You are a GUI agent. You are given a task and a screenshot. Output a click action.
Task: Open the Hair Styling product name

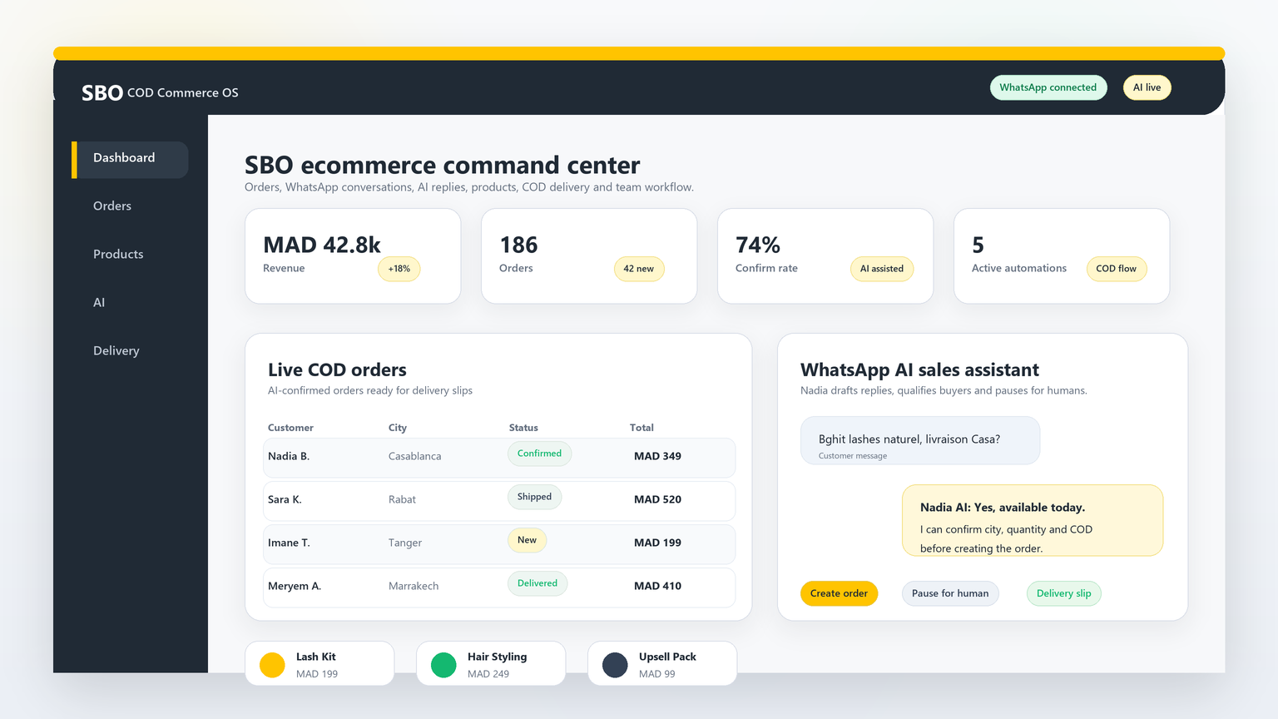click(x=497, y=657)
